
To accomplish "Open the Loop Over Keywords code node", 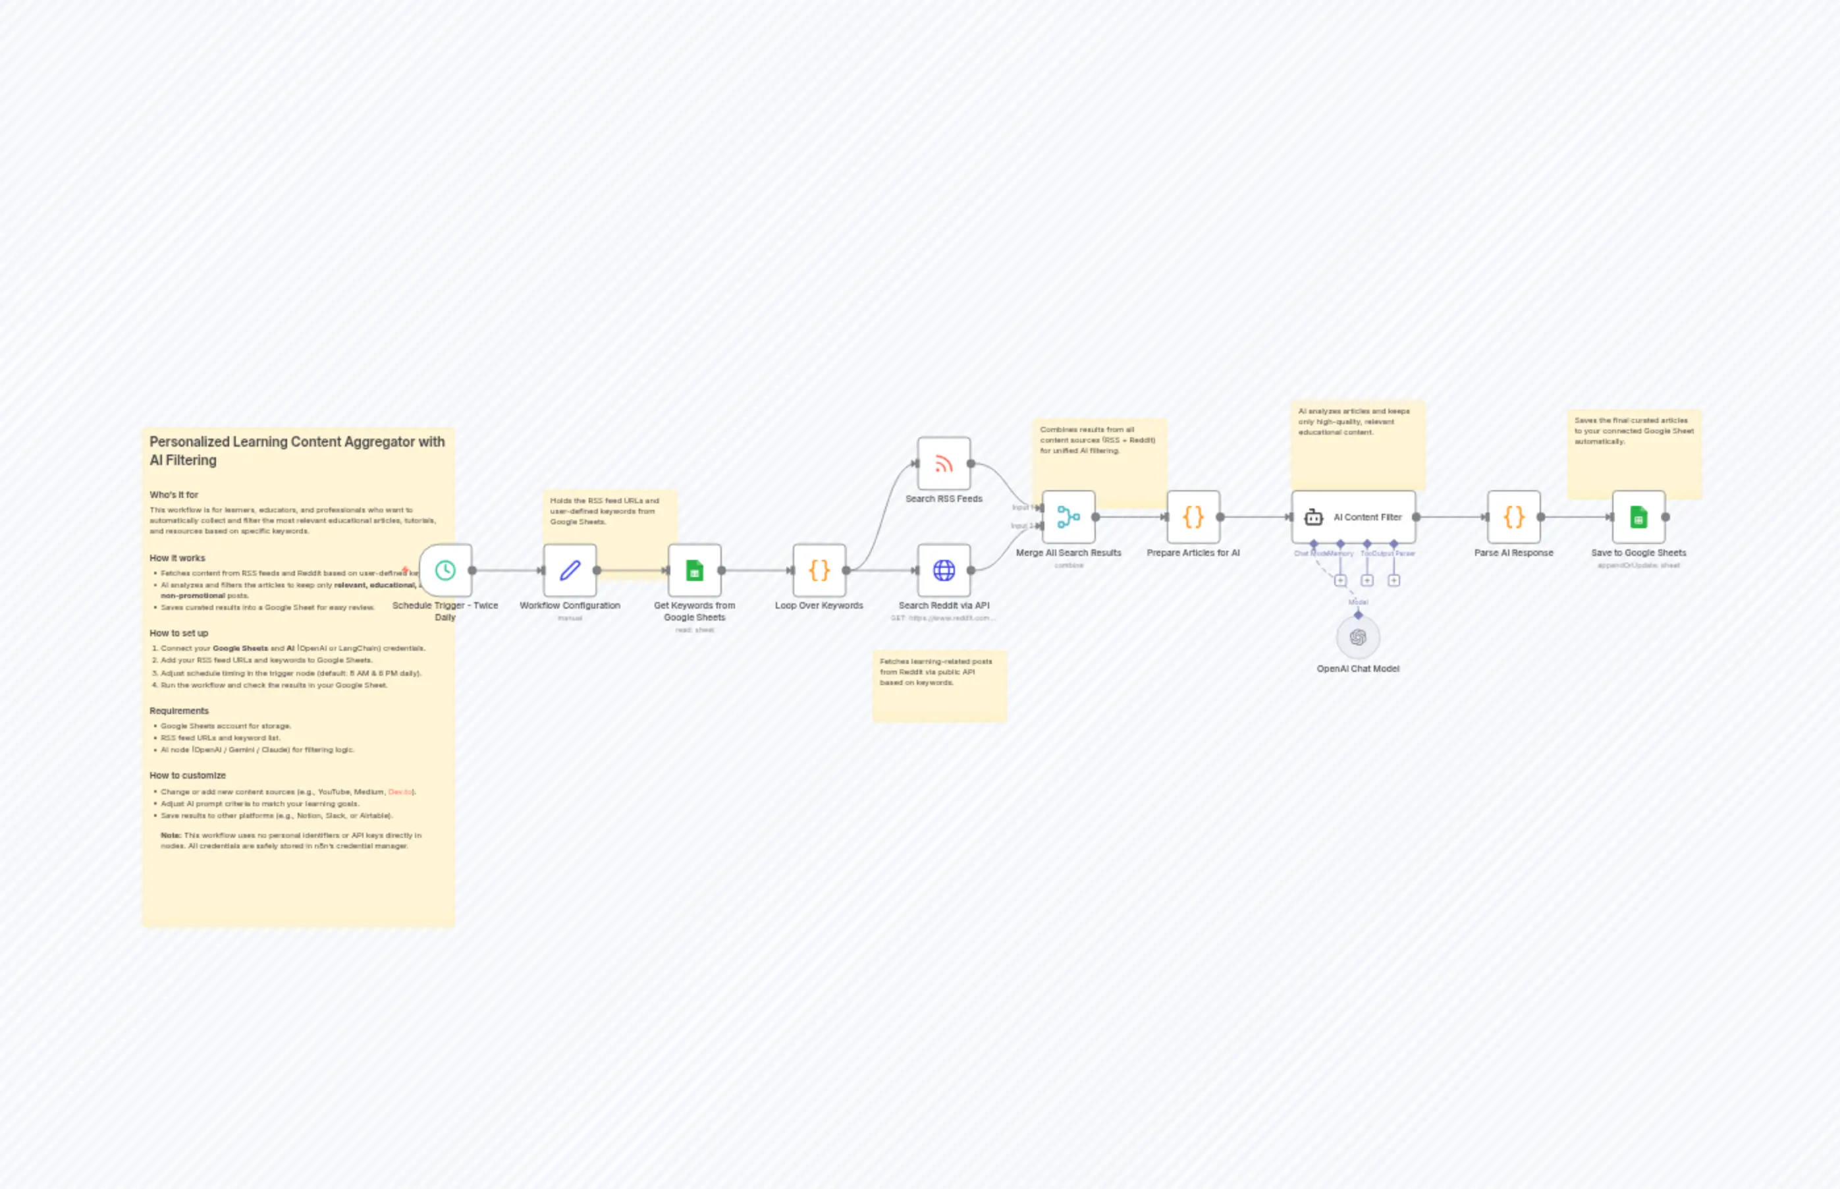I will (819, 570).
